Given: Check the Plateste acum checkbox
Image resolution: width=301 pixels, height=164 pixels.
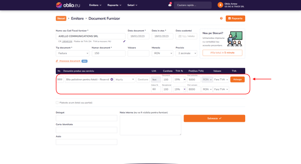Looking at the screenshot, I should point(57,102).
